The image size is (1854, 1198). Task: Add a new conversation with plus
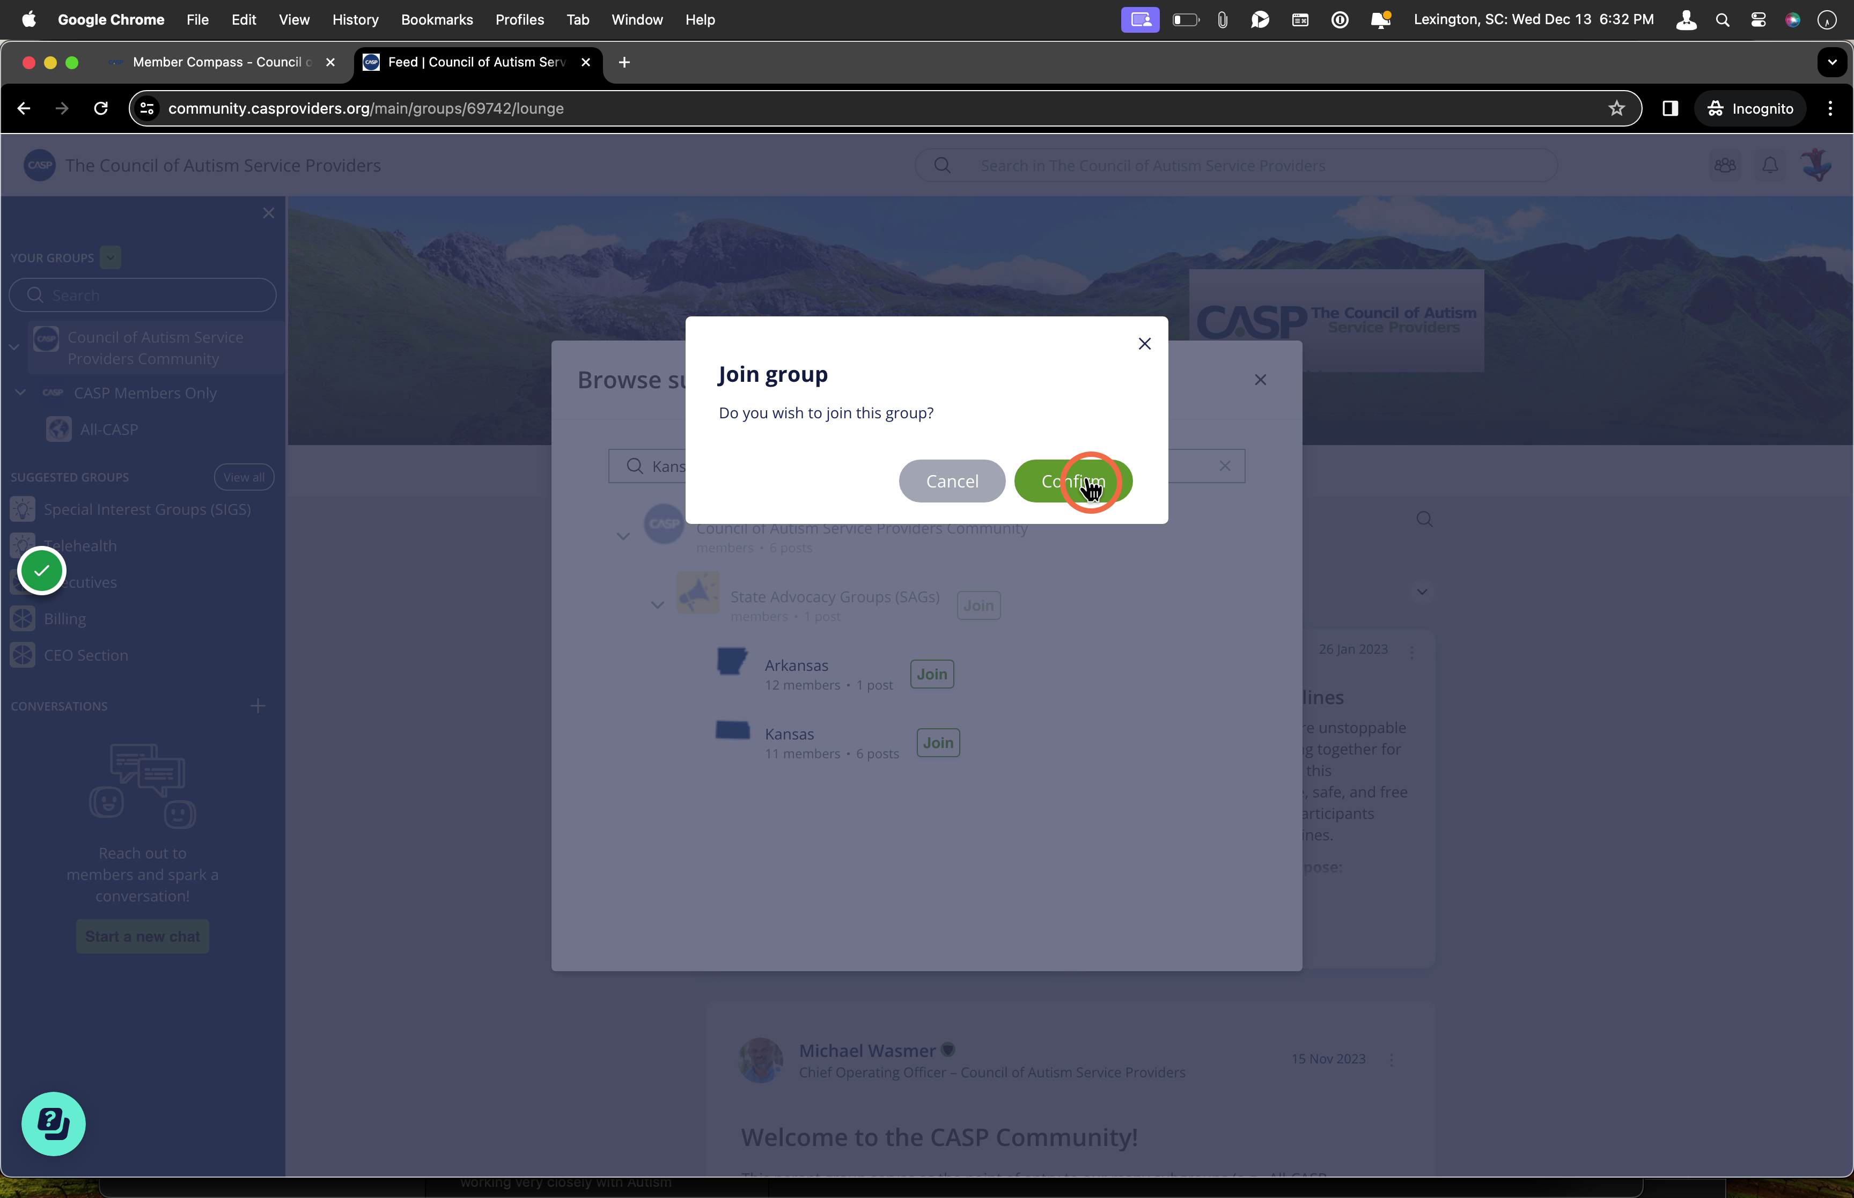tap(257, 706)
